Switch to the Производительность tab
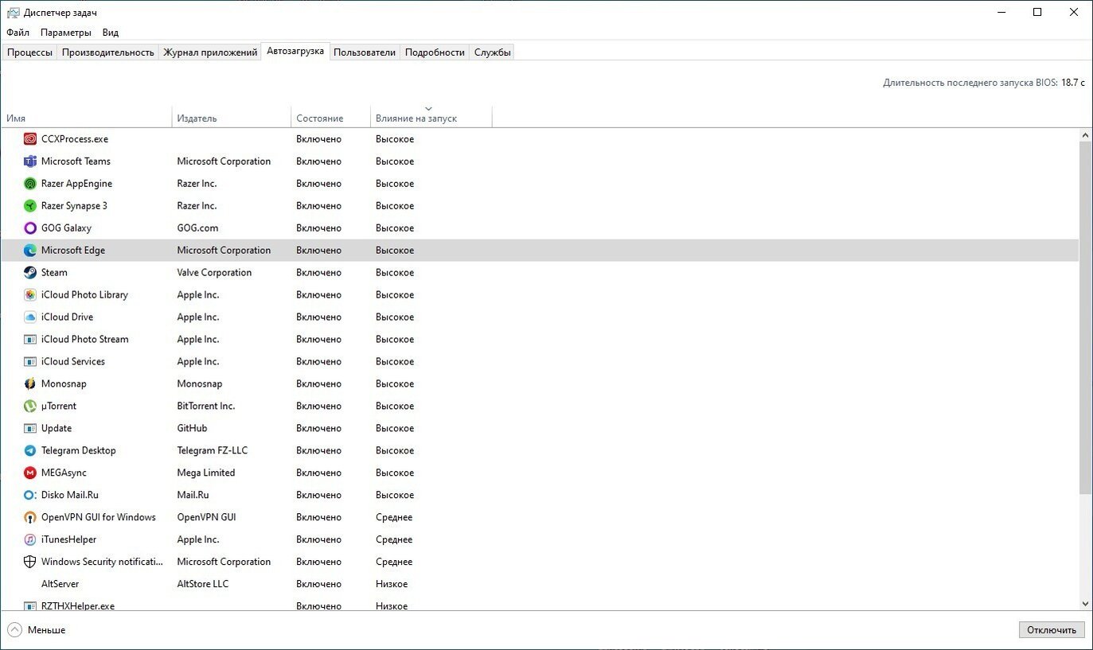1093x650 pixels. click(108, 53)
